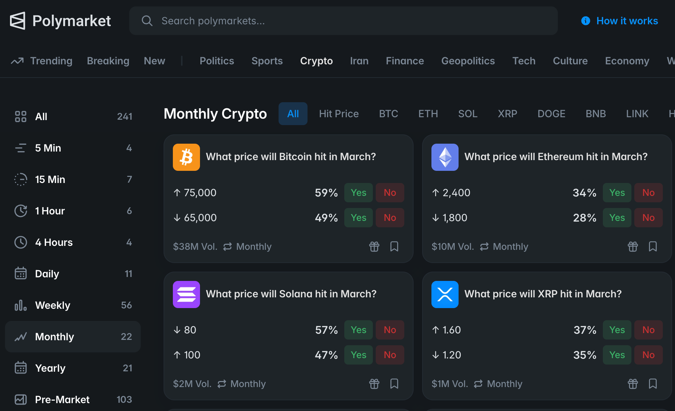
Task: Bookmark the Solana March price market
Action: click(394, 384)
